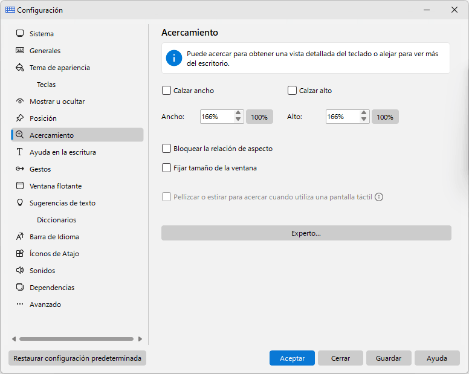Increase Ancho value with up arrow

(x=238, y=114)
